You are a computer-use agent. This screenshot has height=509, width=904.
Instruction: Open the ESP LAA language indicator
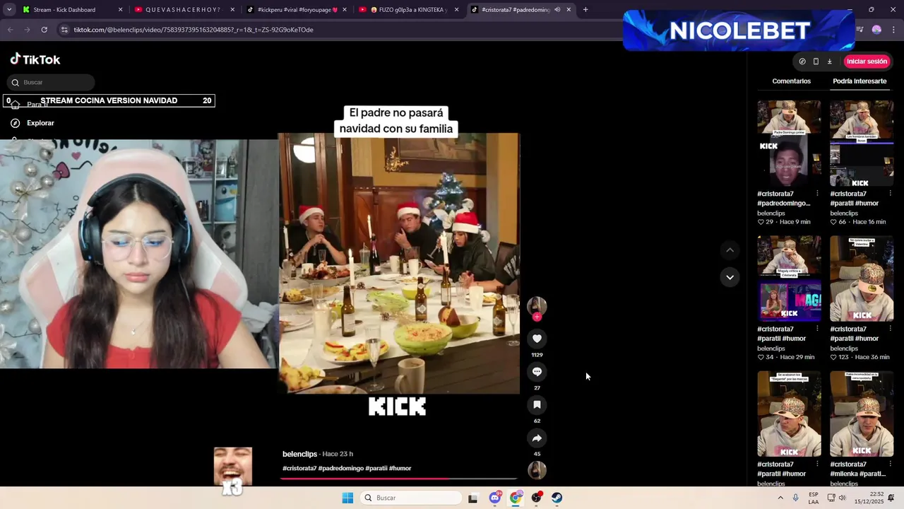(x=814, y=498)
